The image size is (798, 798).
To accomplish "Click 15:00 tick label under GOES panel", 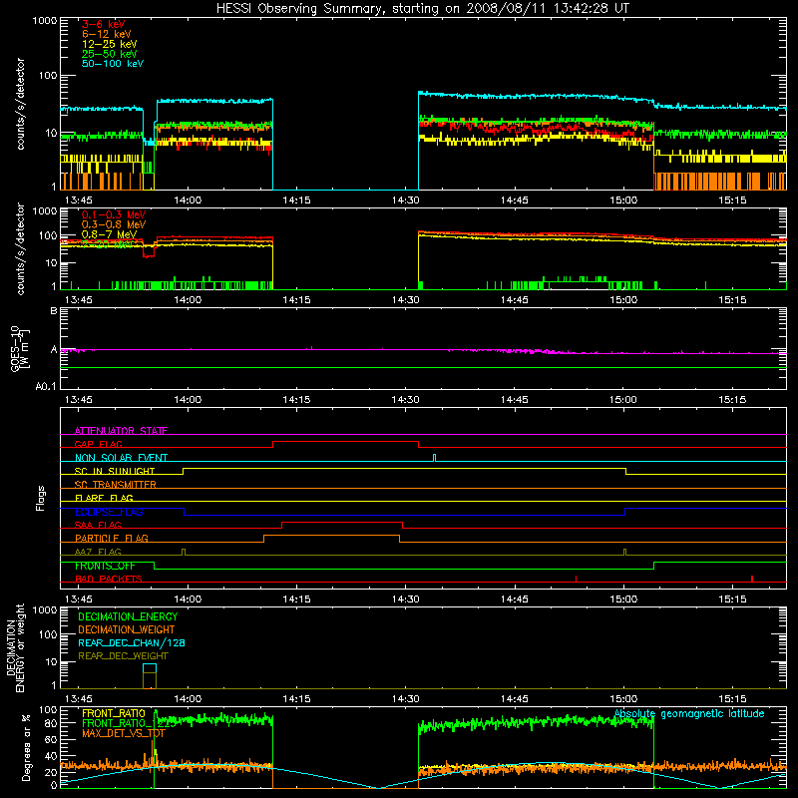I will (x=623, y=400).
